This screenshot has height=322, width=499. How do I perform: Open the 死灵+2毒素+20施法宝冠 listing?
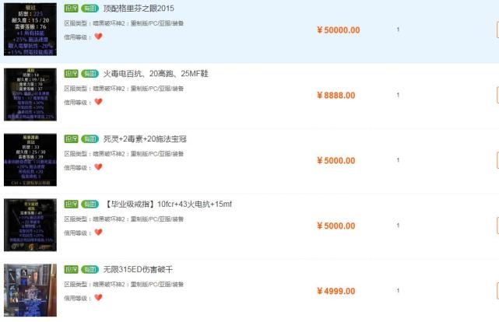point(145,139)
